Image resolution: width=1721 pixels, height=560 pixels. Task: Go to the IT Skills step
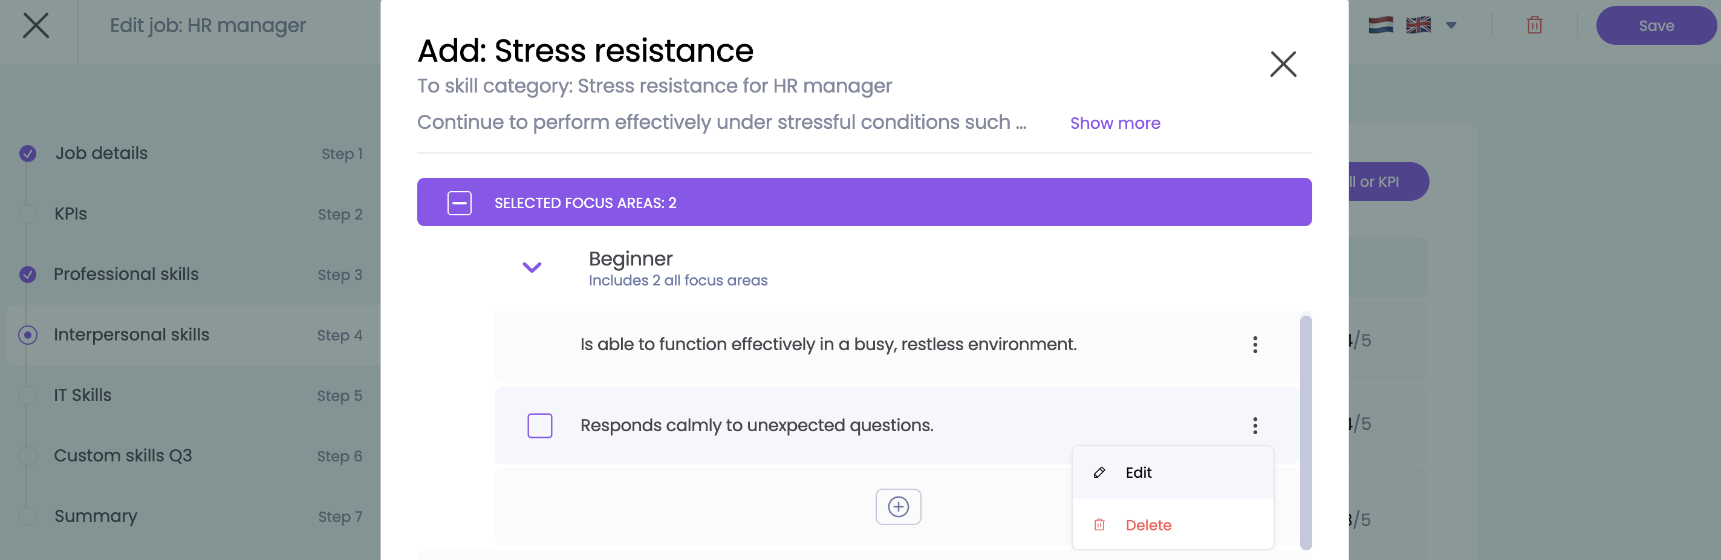click(x=83, y=395)
